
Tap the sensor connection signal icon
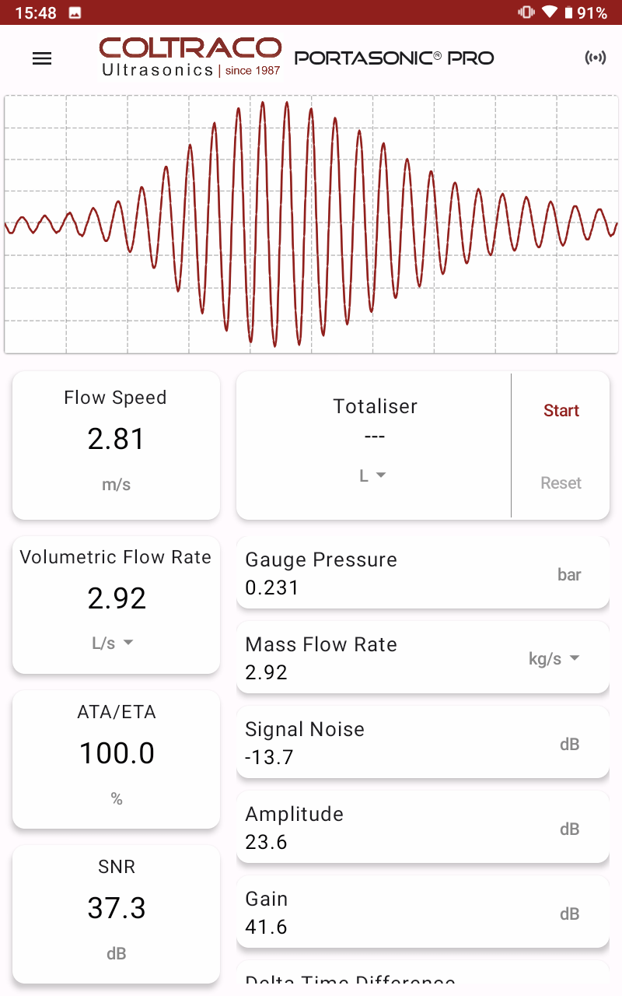595,58
